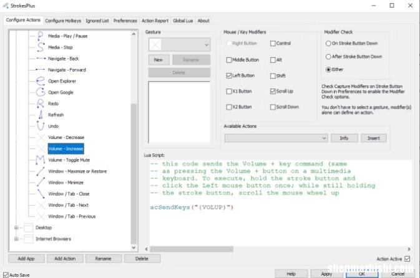Click the Help button

click(x=291, y=274)
